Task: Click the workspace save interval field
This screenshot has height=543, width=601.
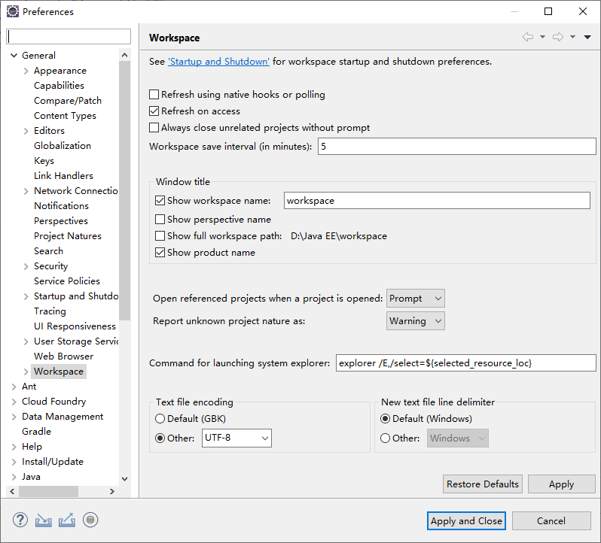Action: tap(457, 147)
